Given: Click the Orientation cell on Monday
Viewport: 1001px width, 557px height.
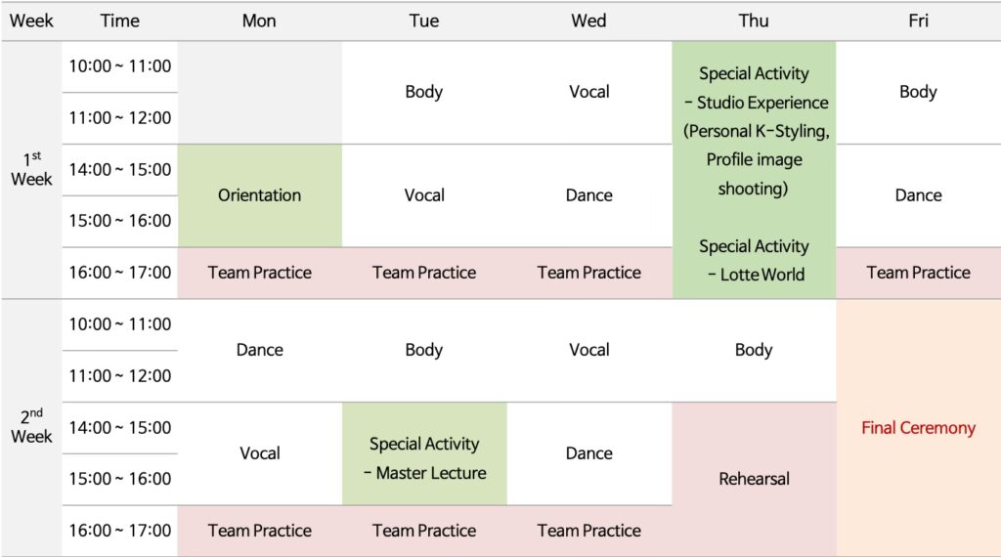Looking at the screenshot, I should (259, 195).
